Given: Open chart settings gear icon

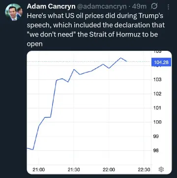Looking at the screenshot, I should [x=161, y=169].
